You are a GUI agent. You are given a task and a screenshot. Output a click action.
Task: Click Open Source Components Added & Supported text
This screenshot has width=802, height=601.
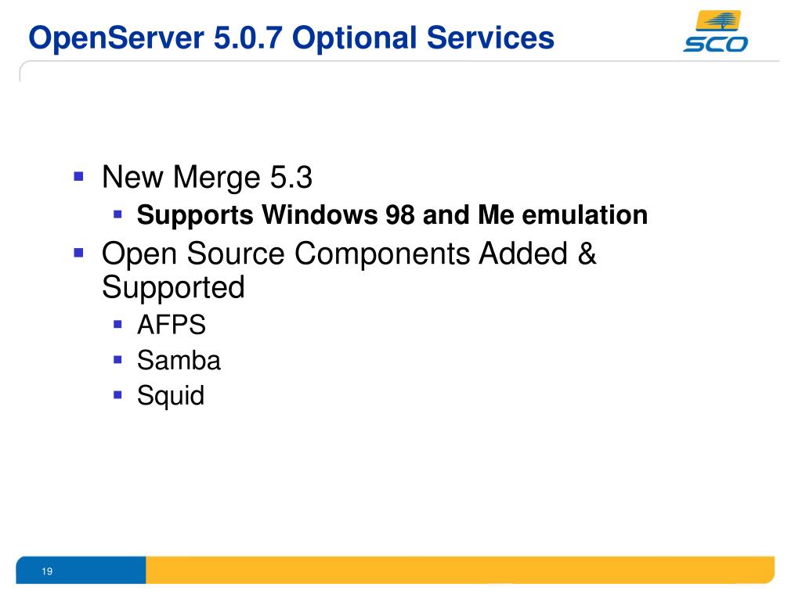tap(349, 270)
